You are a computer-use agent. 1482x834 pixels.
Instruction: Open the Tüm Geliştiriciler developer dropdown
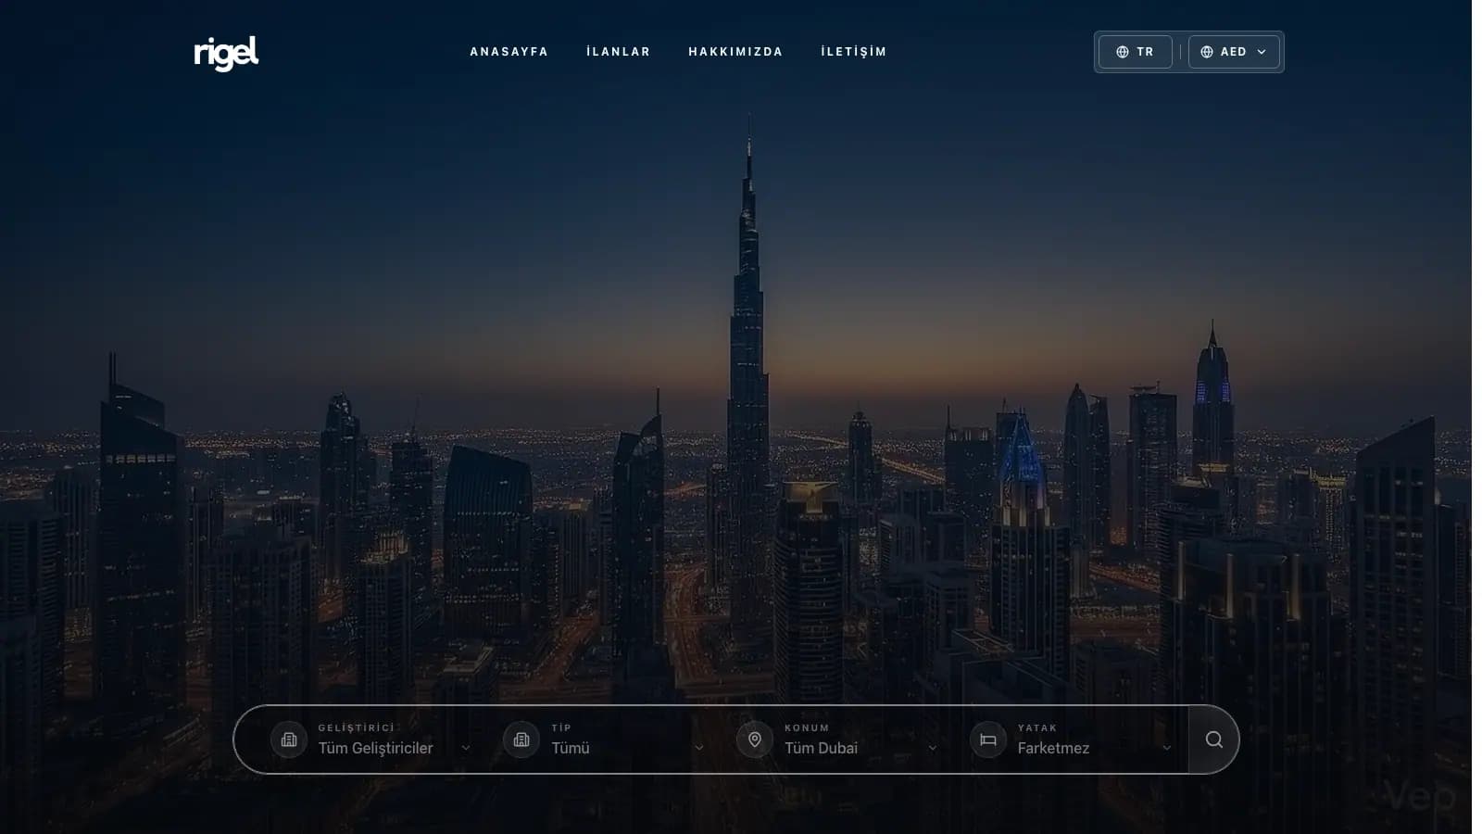click(395, 748)
